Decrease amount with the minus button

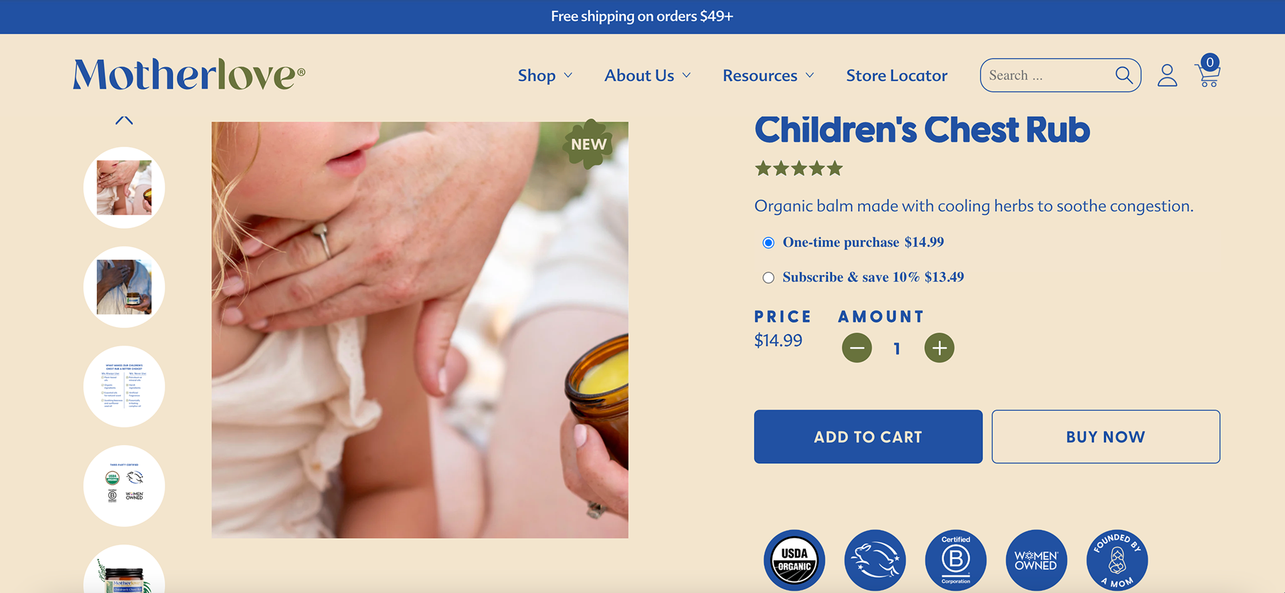point(857,348)
